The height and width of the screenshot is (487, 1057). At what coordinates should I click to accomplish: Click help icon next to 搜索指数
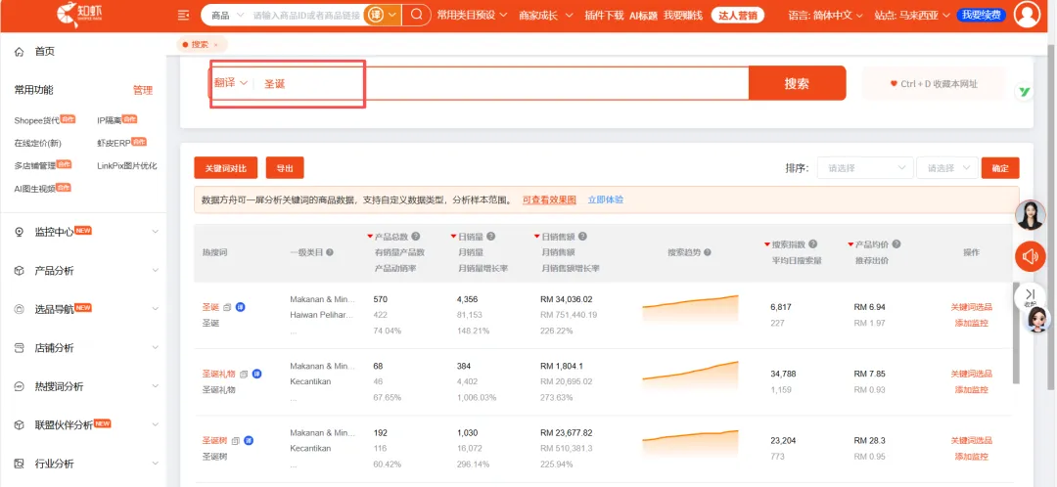813,243
